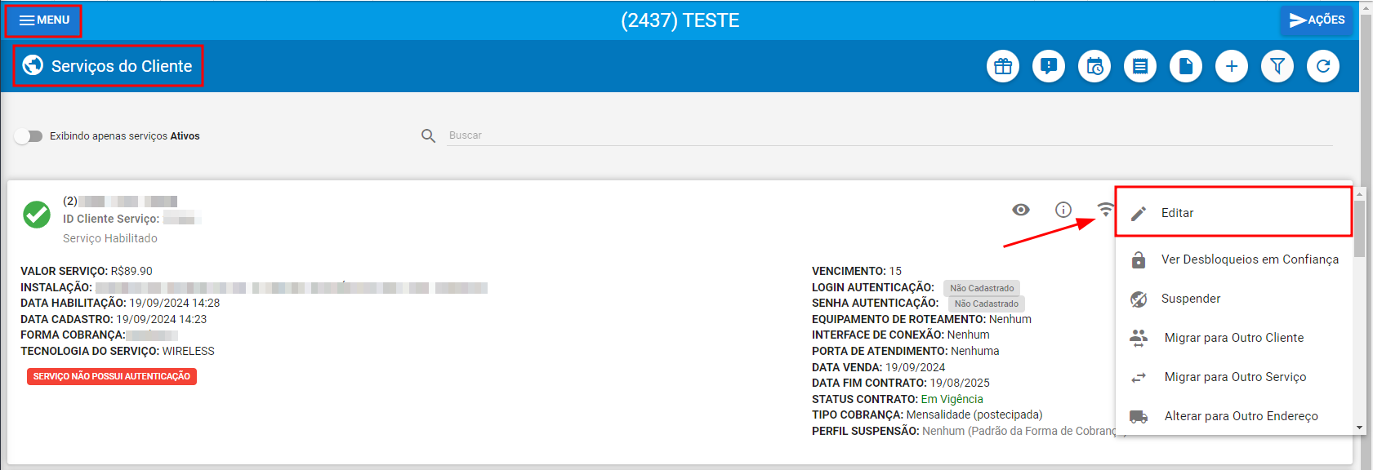
Task: Open the receipt list icon
Action: point(1140,66)
